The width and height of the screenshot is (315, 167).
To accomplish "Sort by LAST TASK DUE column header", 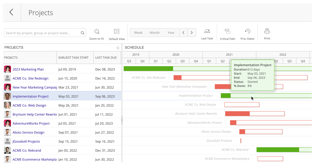I will (x=107, y=58).
